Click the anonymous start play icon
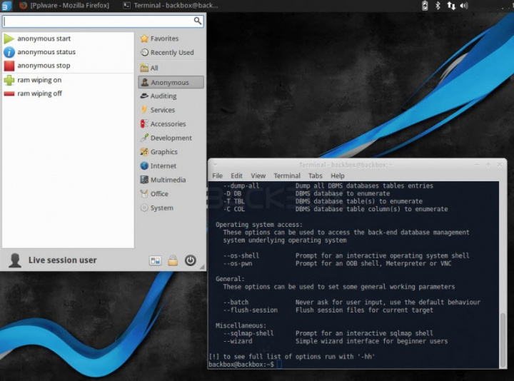The height and width of the screenshot is (381, 514). (9, 39)
